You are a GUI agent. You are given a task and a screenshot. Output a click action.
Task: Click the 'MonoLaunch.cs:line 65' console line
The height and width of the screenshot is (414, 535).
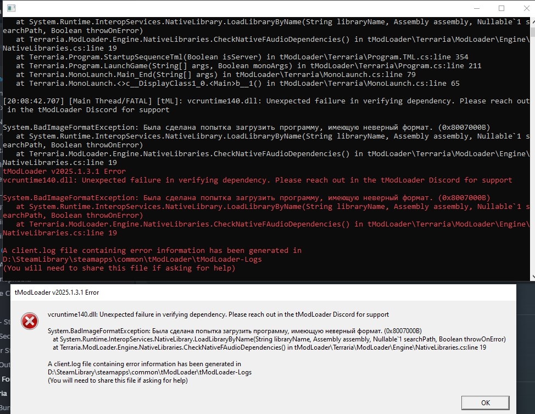click(237, 84)
